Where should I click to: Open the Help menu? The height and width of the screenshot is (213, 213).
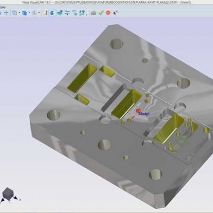coord(3,7)
